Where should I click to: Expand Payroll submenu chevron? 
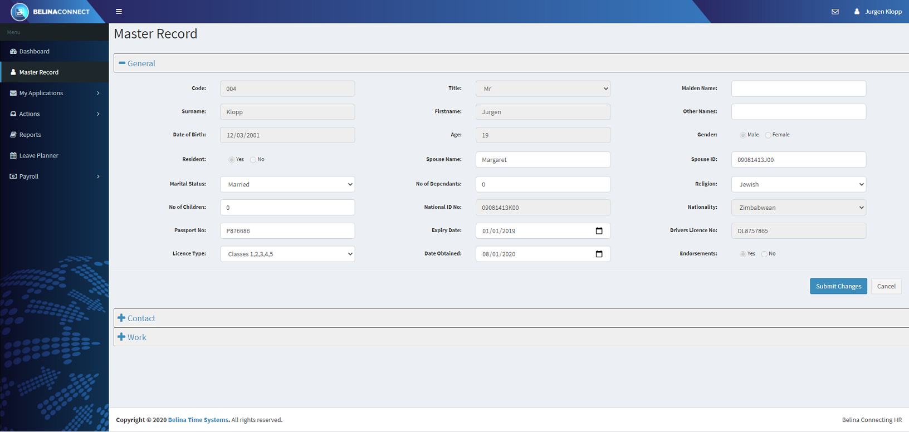[x=98, y=176]
